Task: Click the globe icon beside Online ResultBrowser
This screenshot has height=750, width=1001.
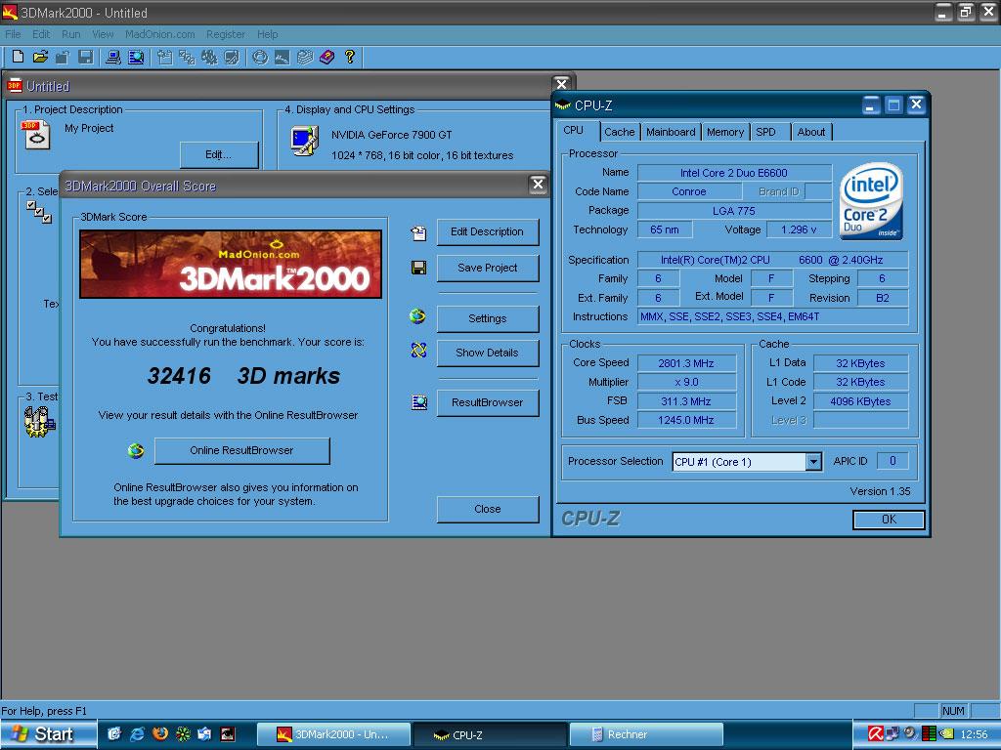Action: (135, 451)
